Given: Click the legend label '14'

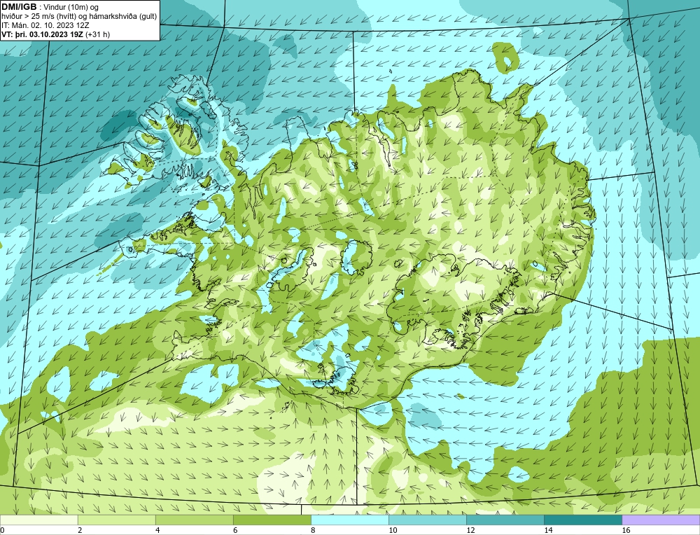Looking at the screenshot, I should pos(548,530).
